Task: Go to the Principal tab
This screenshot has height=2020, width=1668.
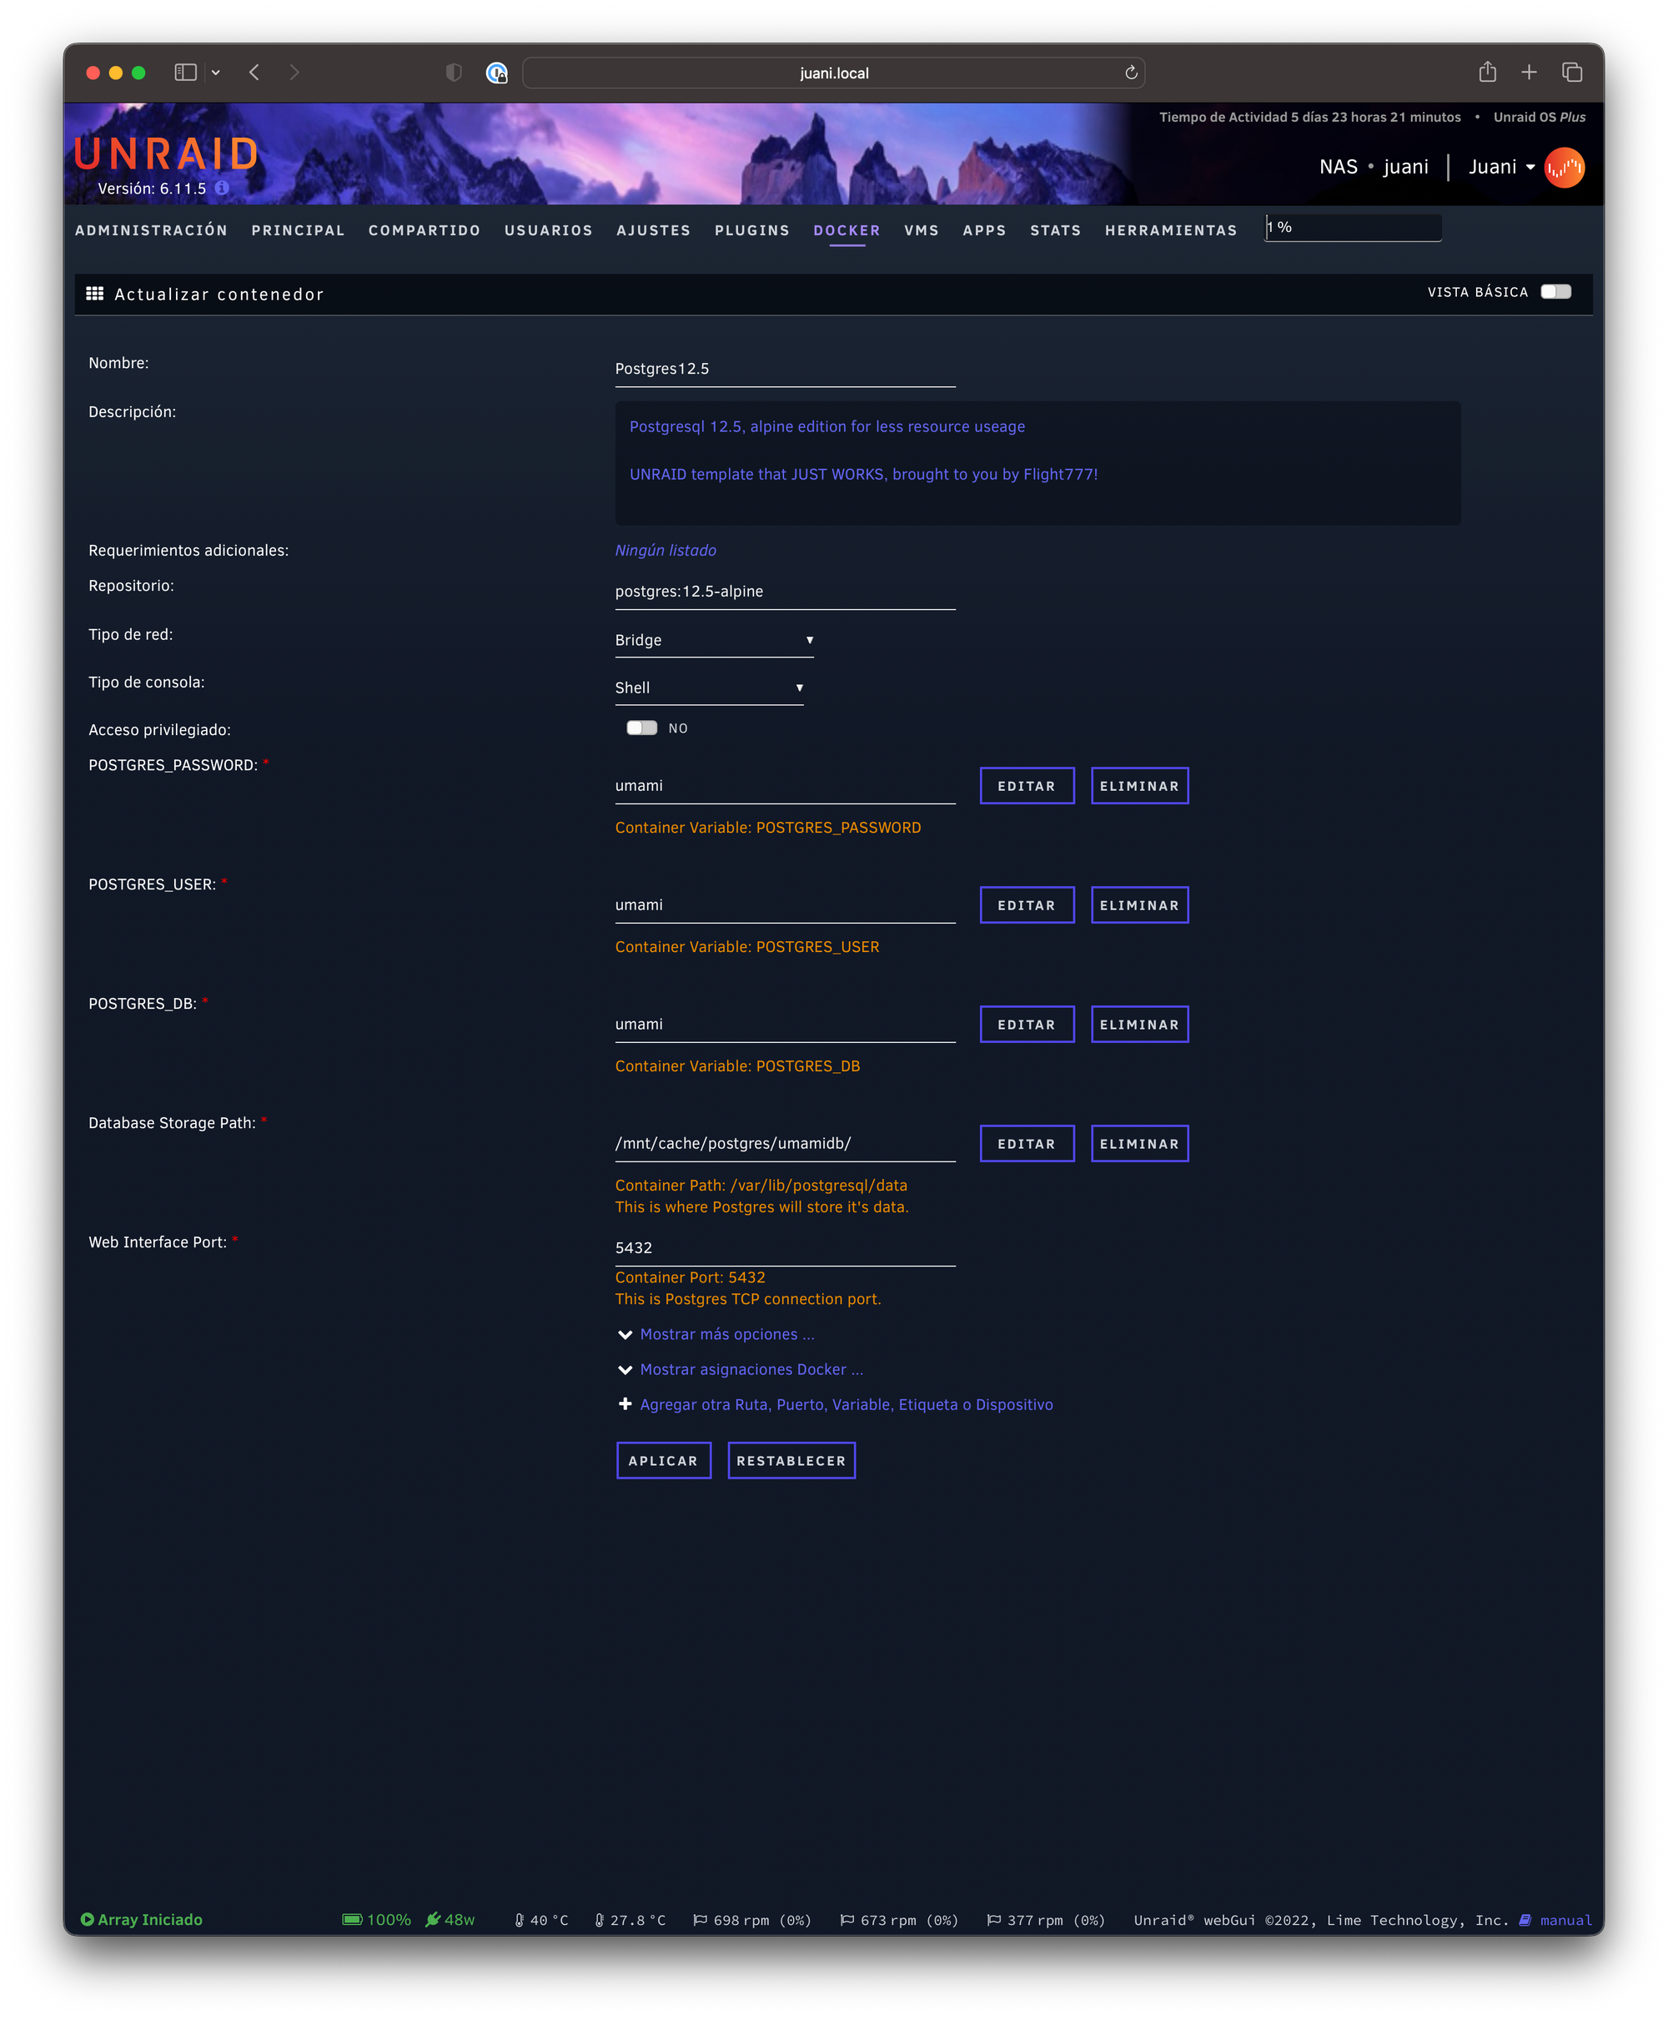Action: point(298,230)
